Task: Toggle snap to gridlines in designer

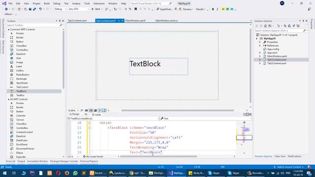Action: point(91,110)
